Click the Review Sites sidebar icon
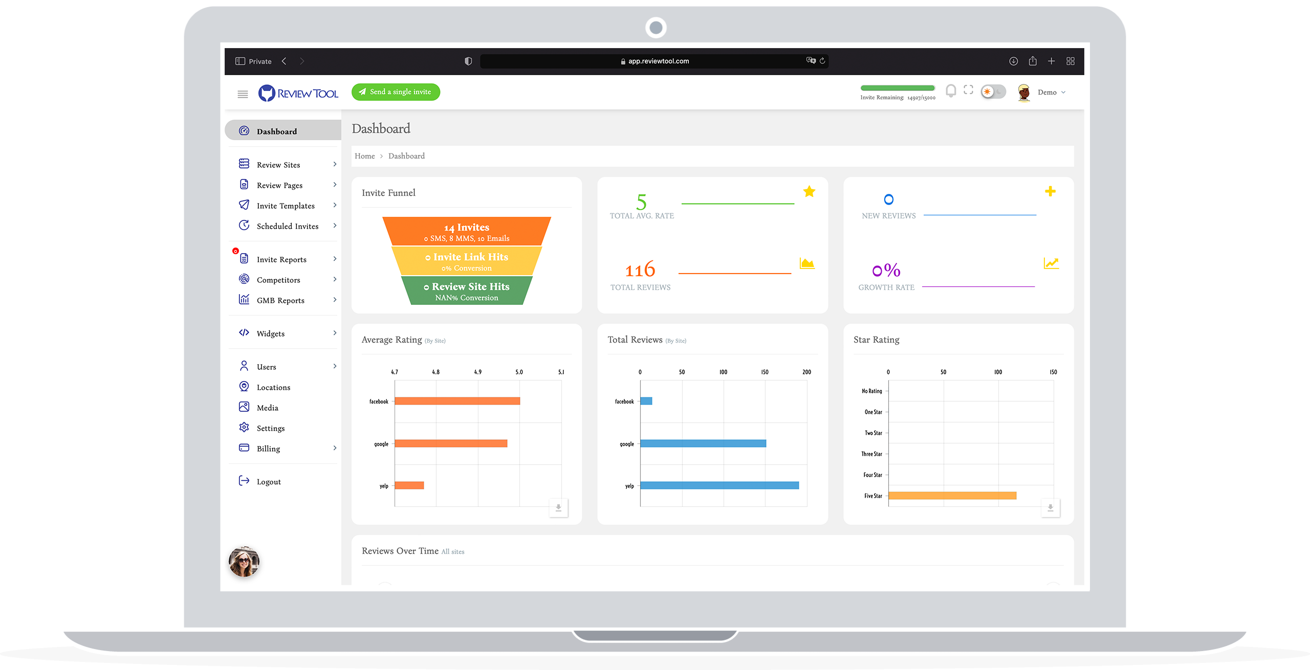 coord(243,164)
